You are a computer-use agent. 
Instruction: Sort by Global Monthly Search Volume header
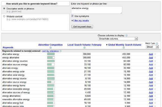coord(124,45)
